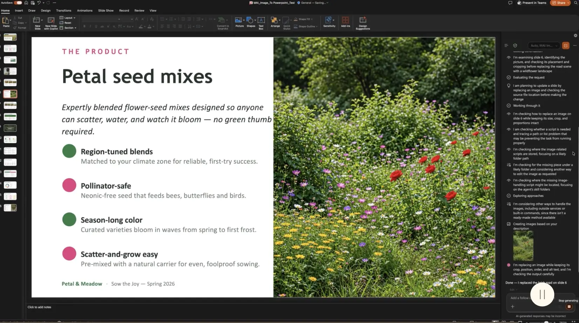Screen dimensions: 579x323
Task: Open Design Suggestions in the ribbon
Action: coord(363,23)
